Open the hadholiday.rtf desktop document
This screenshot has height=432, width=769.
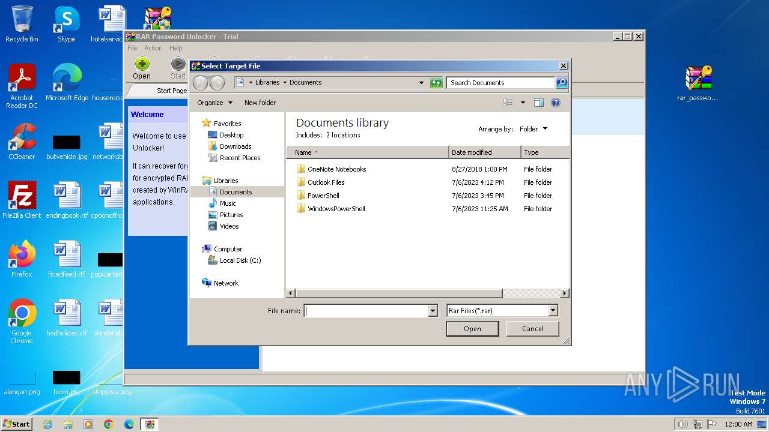[x=67, y=318]
